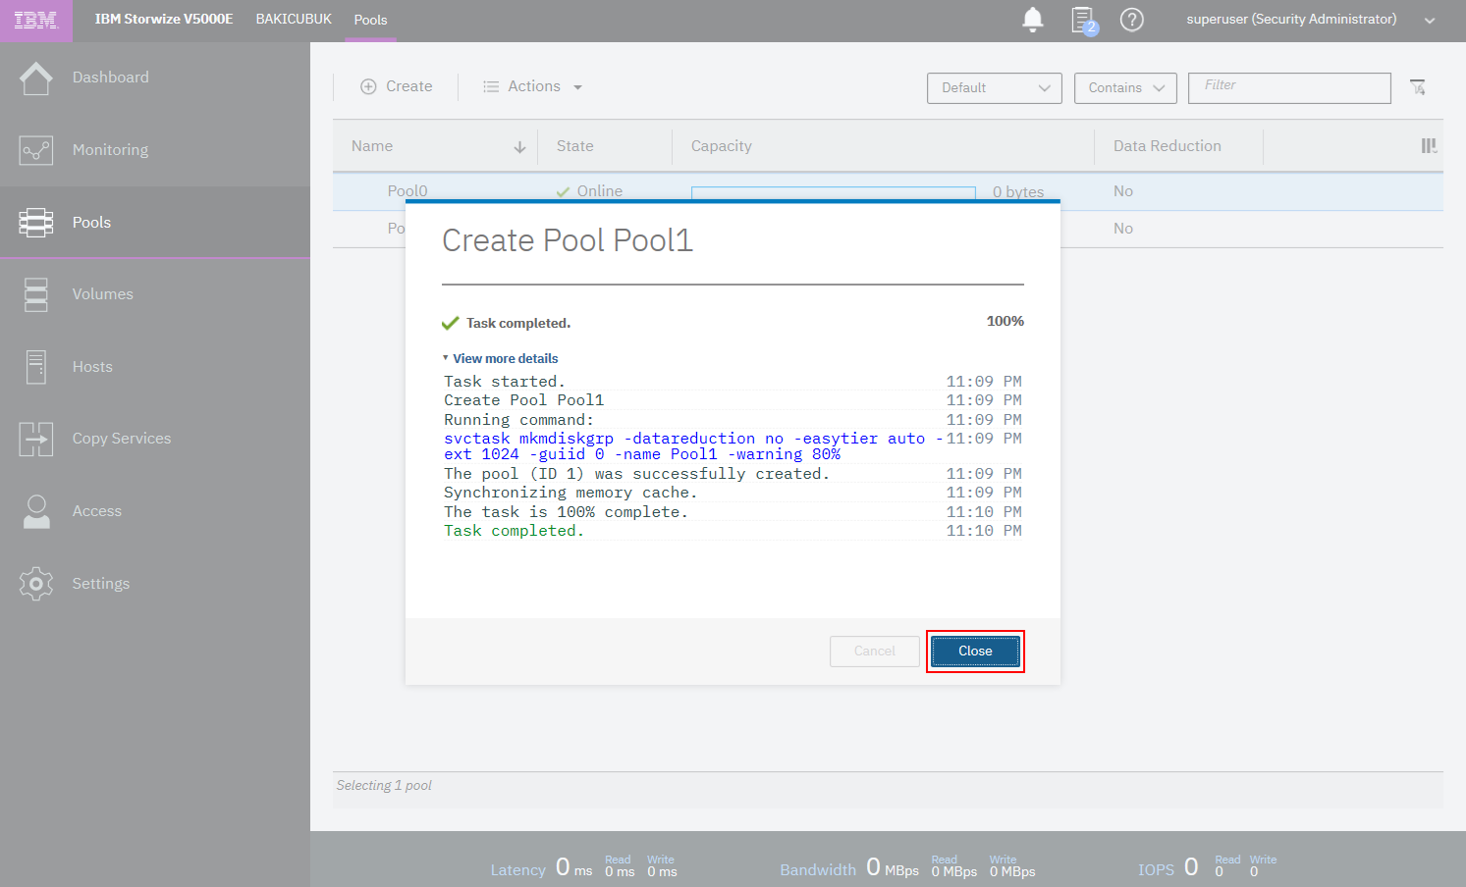
Task: Click the IOPS performance label
Action: pyautogui.click(x=1157, y=870)
